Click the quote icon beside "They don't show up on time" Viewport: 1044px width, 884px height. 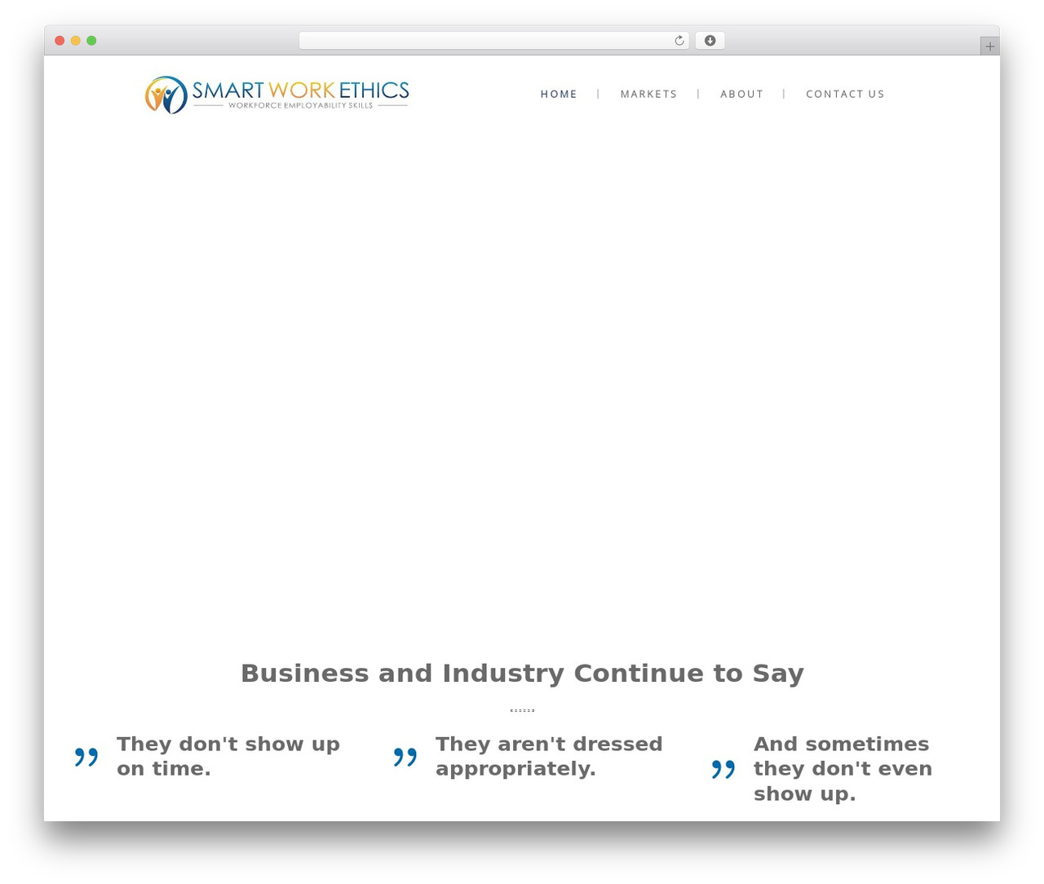86,757
